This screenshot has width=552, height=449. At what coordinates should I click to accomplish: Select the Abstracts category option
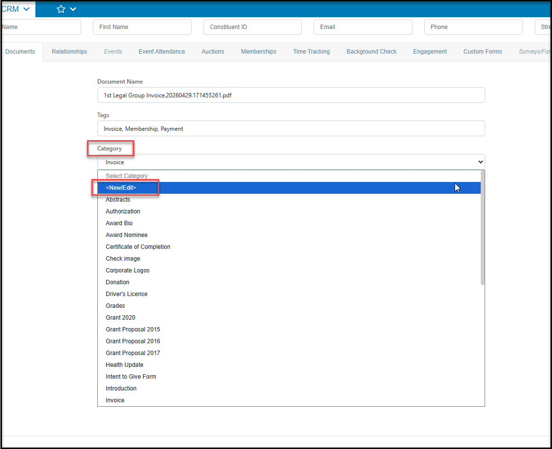coord(289,200)
